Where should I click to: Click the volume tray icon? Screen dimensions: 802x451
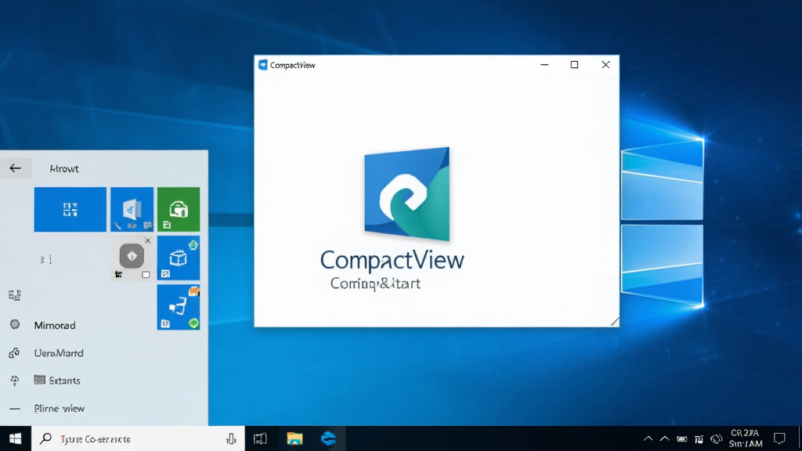717,438
